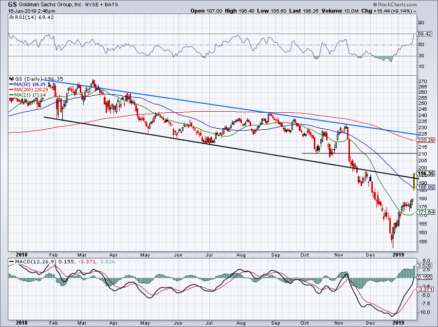Click the 186.89 blue price tag on right axis
The height and width of the screenshot is (327, 438).
point(426,188)
